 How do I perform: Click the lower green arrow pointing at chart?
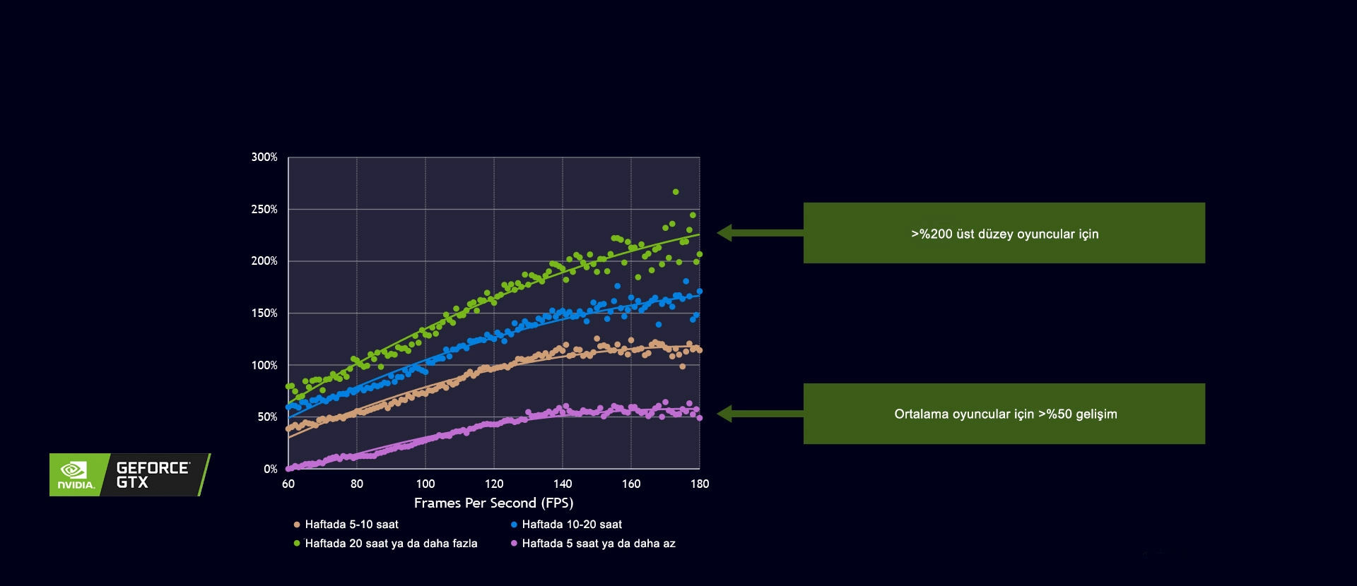(760, 414)
